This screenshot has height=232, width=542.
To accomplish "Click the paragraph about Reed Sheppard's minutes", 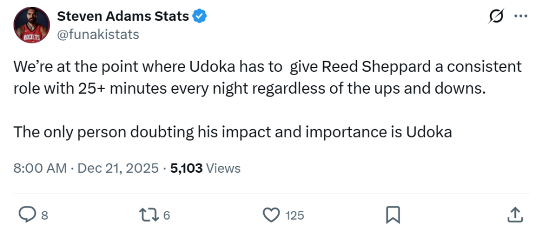I will click(260, 77).
